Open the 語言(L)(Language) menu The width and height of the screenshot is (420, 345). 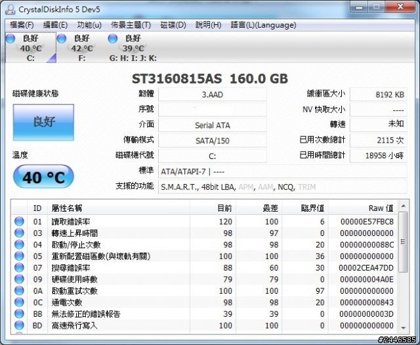point(263,25)
